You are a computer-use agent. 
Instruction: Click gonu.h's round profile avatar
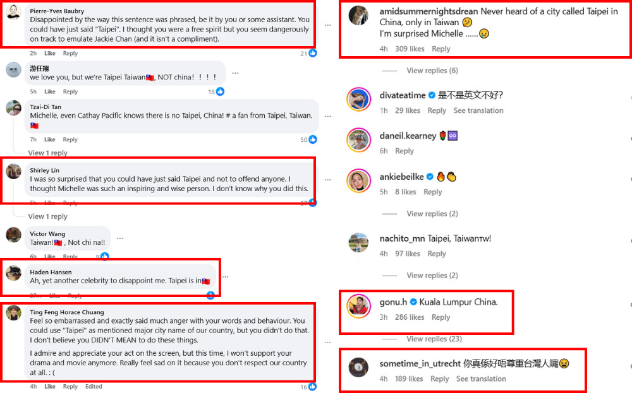pyautogui.click(x=358, y=306)
